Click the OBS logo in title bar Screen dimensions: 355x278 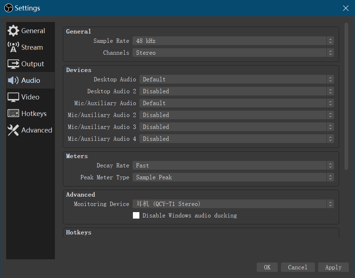(8, 8)
